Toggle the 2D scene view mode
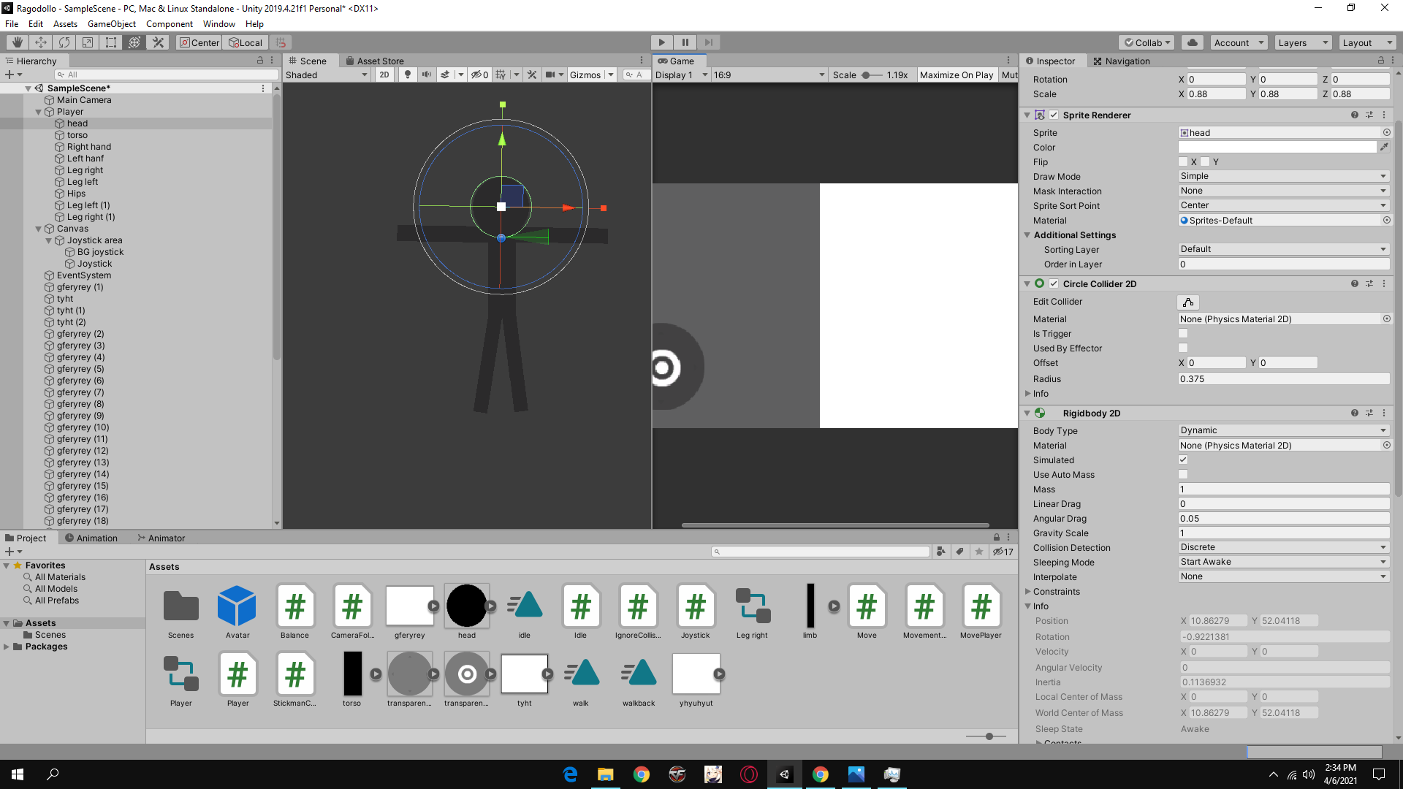1403x789 pixels. [x=384, y=75]
